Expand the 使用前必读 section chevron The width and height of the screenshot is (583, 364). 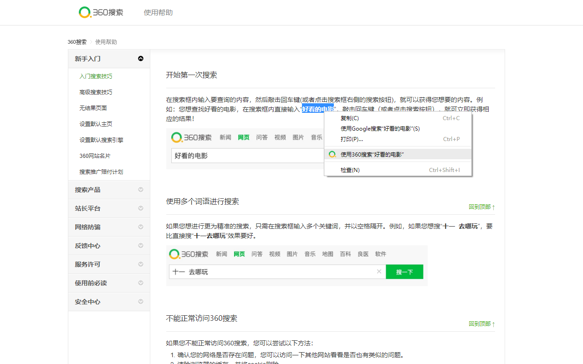(141, 283)
